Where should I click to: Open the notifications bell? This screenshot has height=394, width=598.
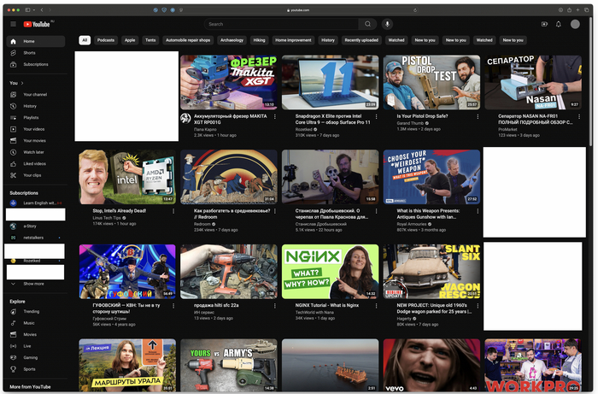(x=559, y=24)
